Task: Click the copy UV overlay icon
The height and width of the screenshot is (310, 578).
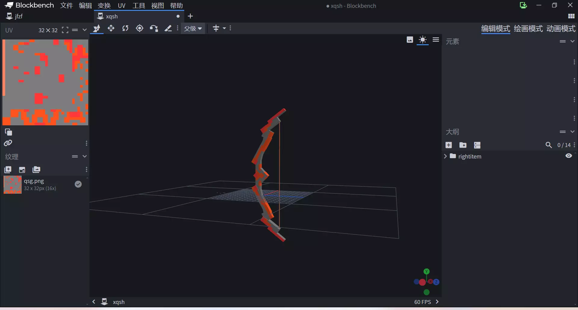Action: (8, 132)
